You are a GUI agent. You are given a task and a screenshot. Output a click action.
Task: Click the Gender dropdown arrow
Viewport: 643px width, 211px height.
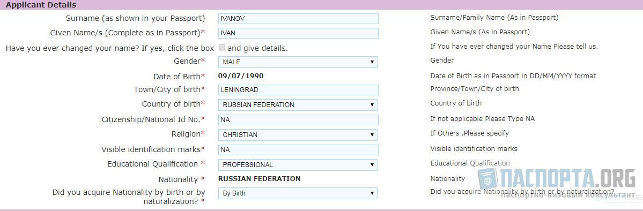point(372,62)
